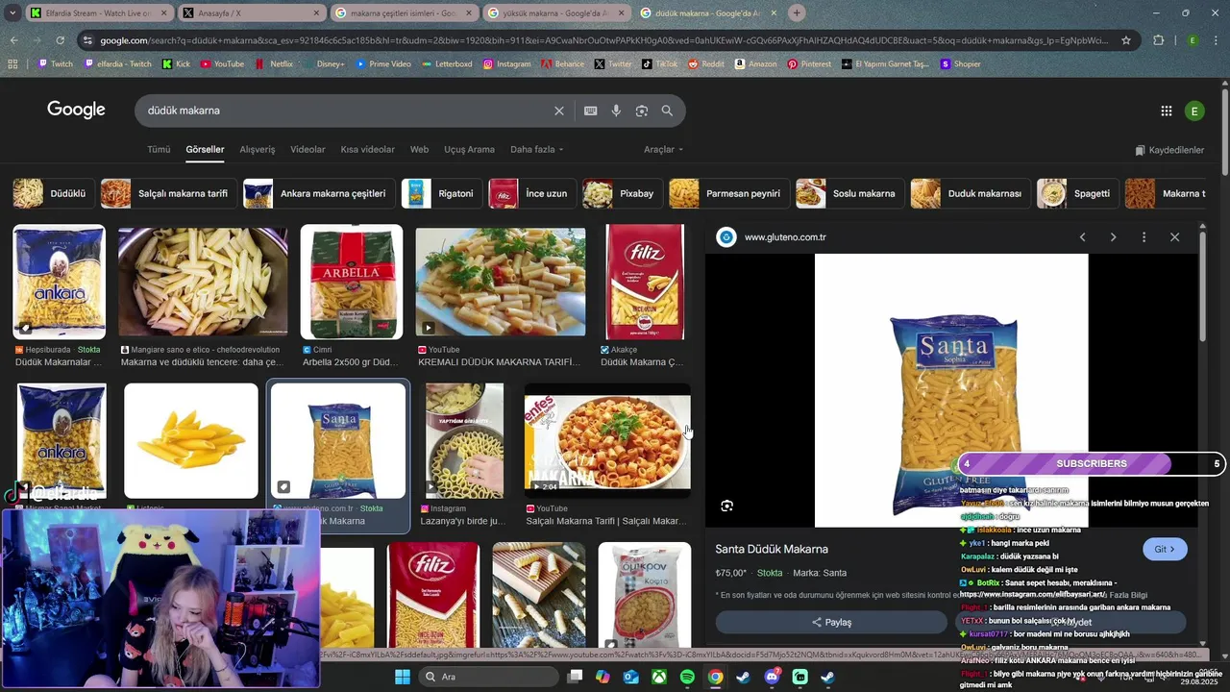Screen dimensions: 1230x692
Task: Open the Letterboxd bookmark
Action: pos(447,63)
